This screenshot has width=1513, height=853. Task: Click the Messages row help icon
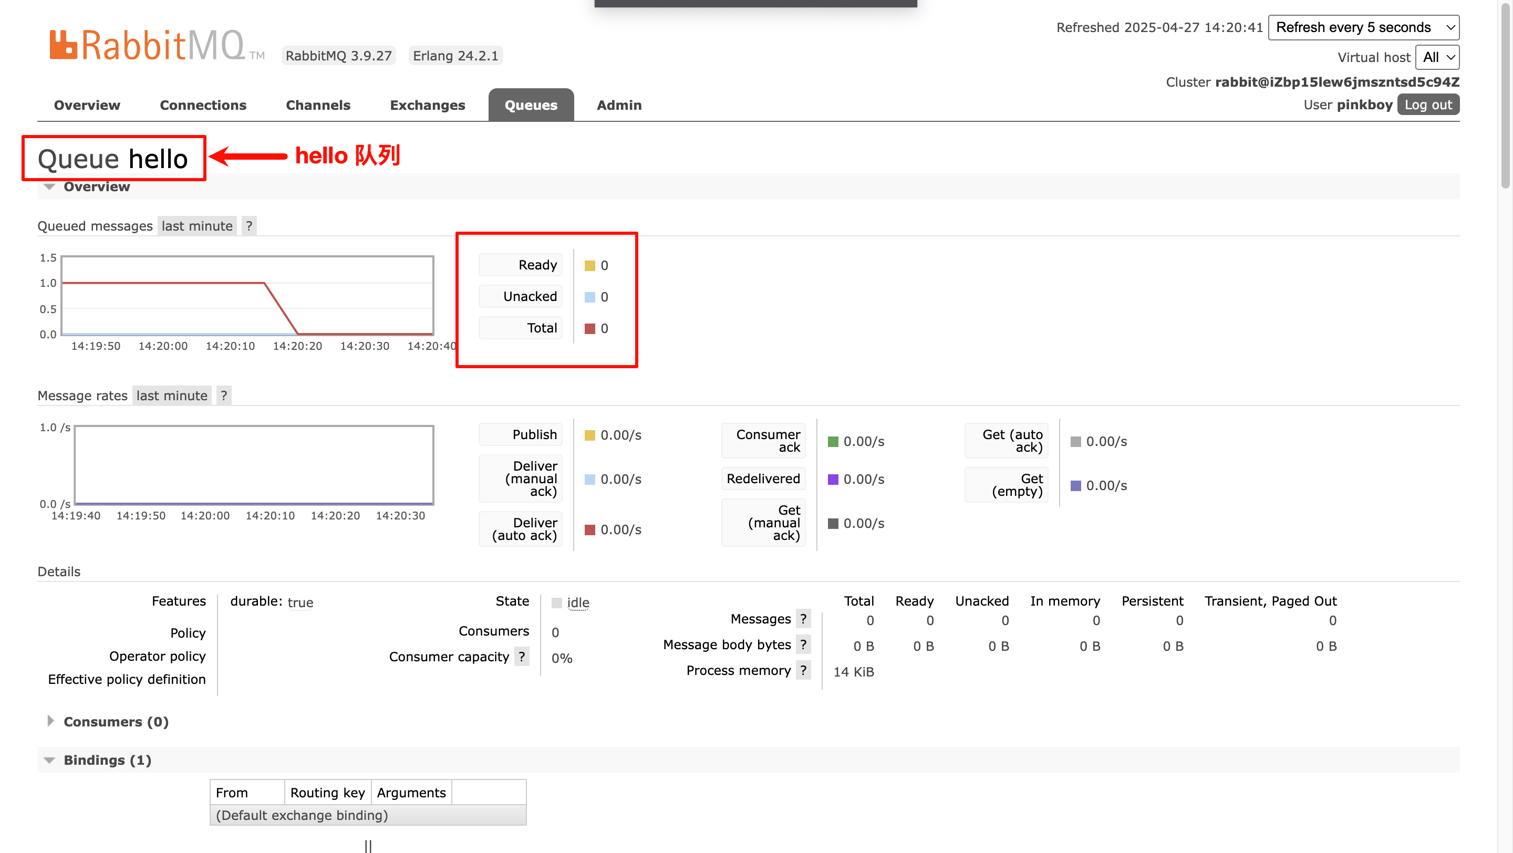coord(803,619)
